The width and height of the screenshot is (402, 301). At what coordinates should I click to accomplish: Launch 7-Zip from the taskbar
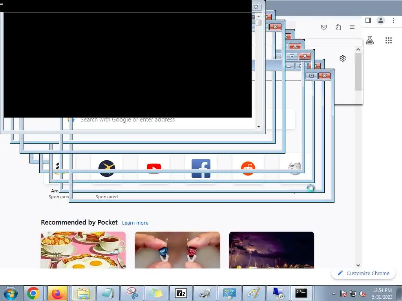click(181, 293)
